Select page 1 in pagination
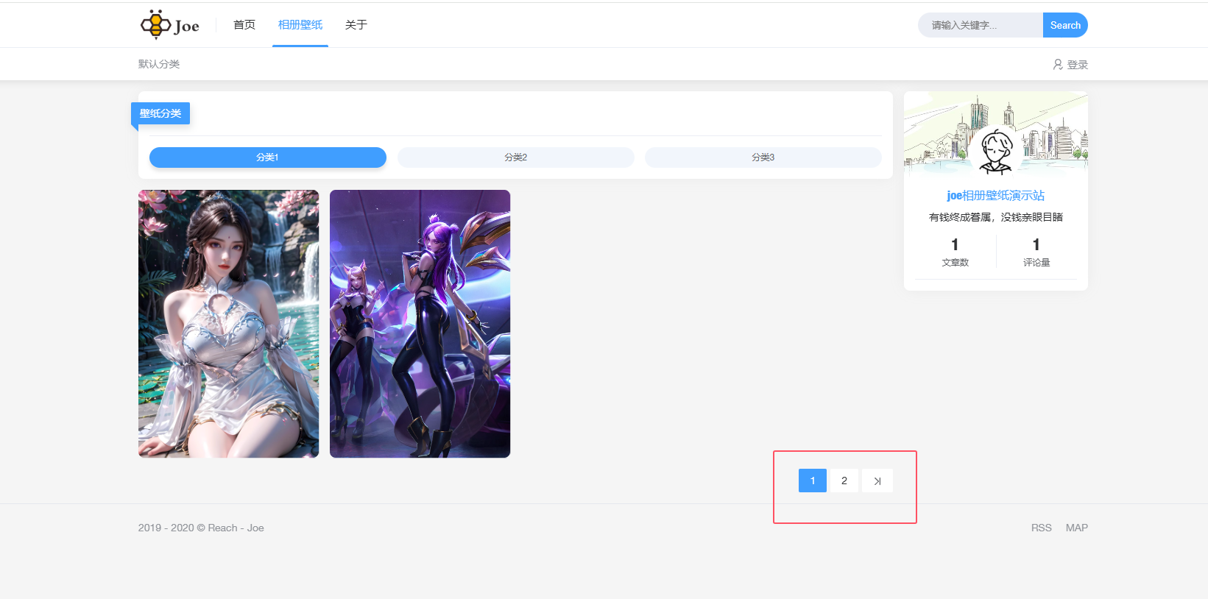1208x599 pixels. tap(813, 481)
